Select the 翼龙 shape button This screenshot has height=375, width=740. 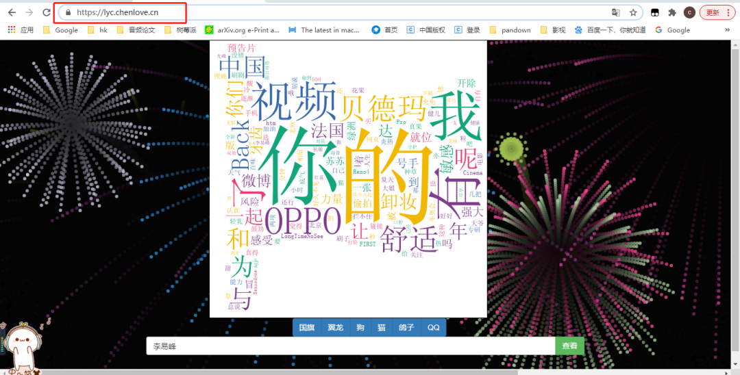(336, 327)
